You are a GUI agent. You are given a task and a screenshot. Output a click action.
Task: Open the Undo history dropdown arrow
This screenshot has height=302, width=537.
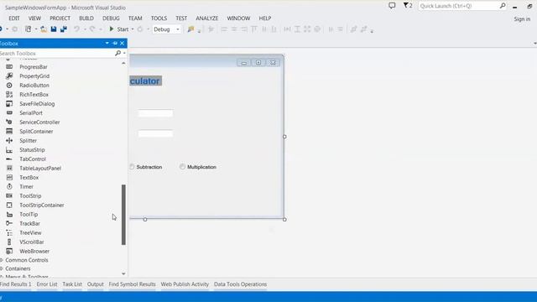tap(85, 29)
